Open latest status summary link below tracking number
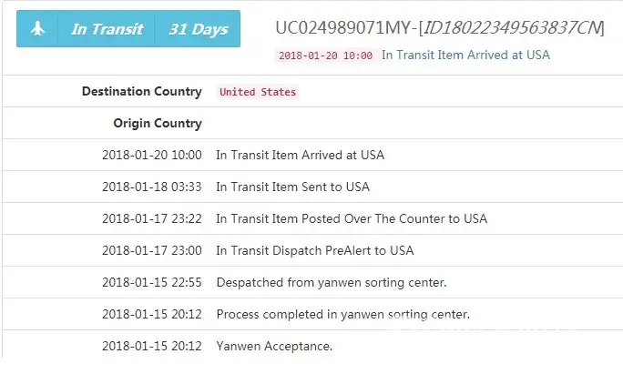 pos(465,55)
